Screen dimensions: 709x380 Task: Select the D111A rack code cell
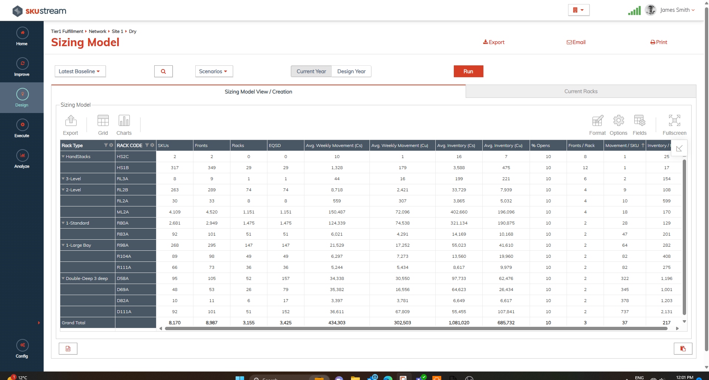[135, 312]
